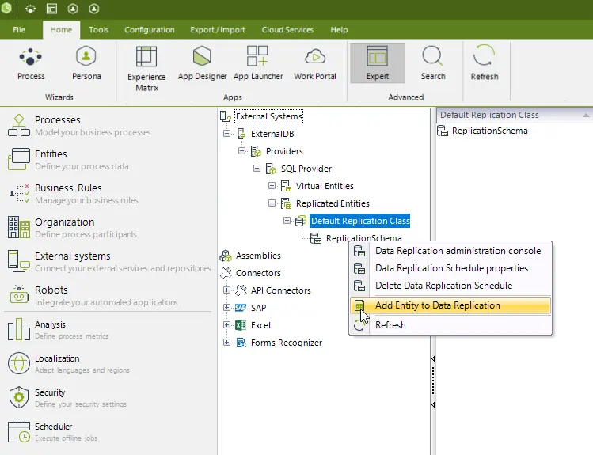
Task: Select External Systems root node
Action: [x=268, y=116]
